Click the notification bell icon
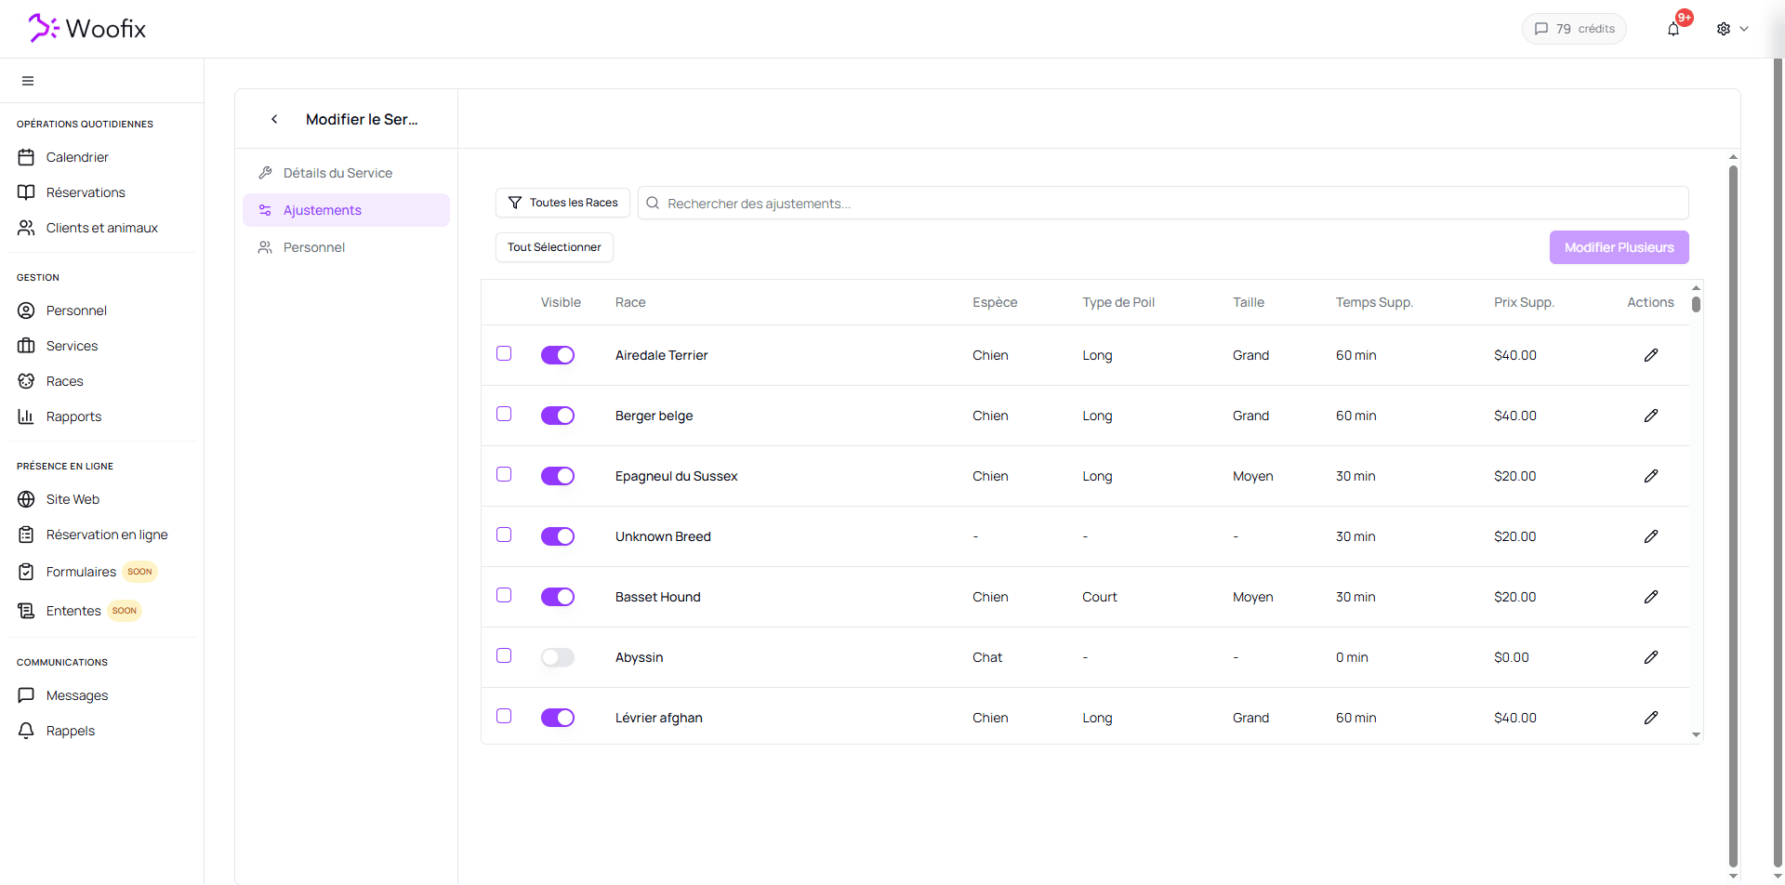 1673,29
